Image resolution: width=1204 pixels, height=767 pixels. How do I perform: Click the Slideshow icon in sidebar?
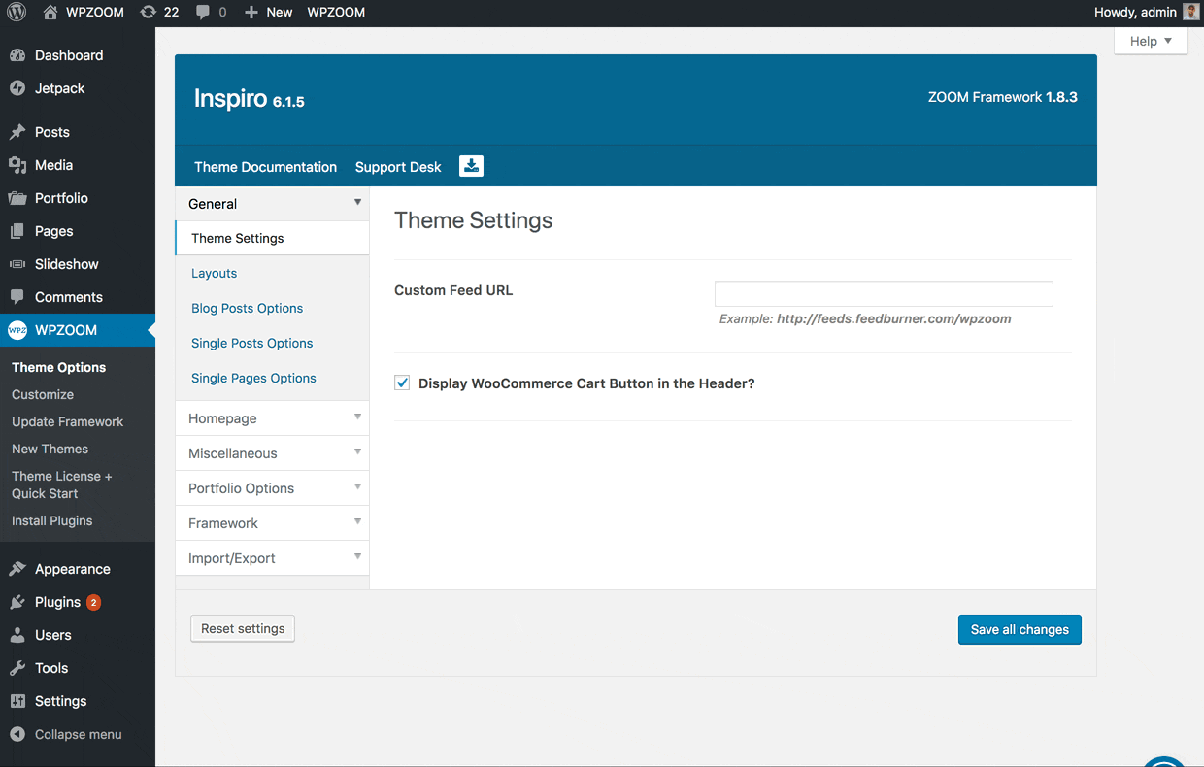(x=17, y=264)
